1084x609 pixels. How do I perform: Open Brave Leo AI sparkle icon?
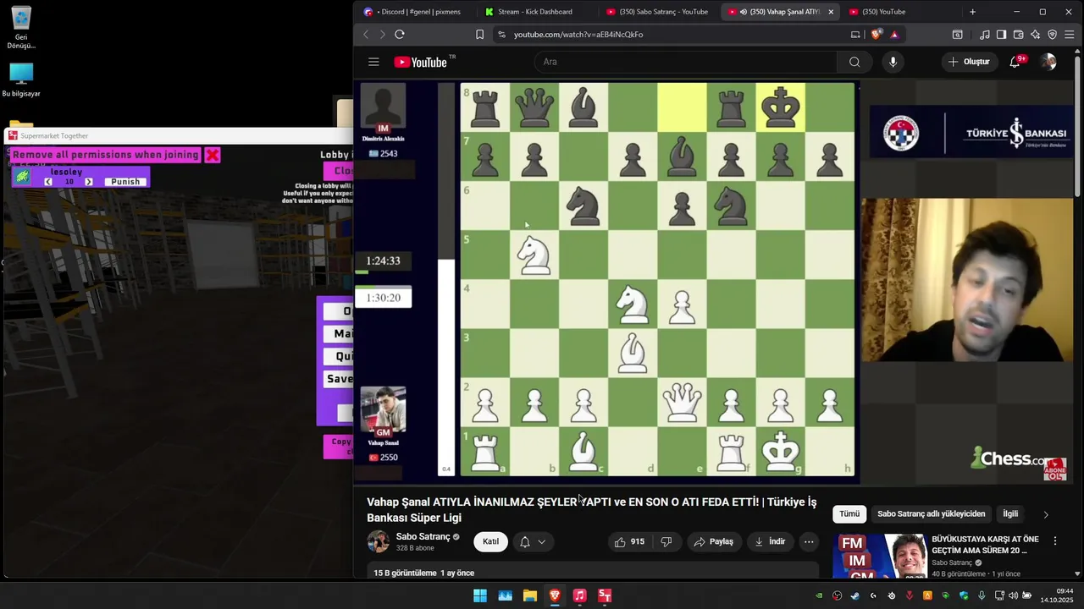(x=1035, y=35)
